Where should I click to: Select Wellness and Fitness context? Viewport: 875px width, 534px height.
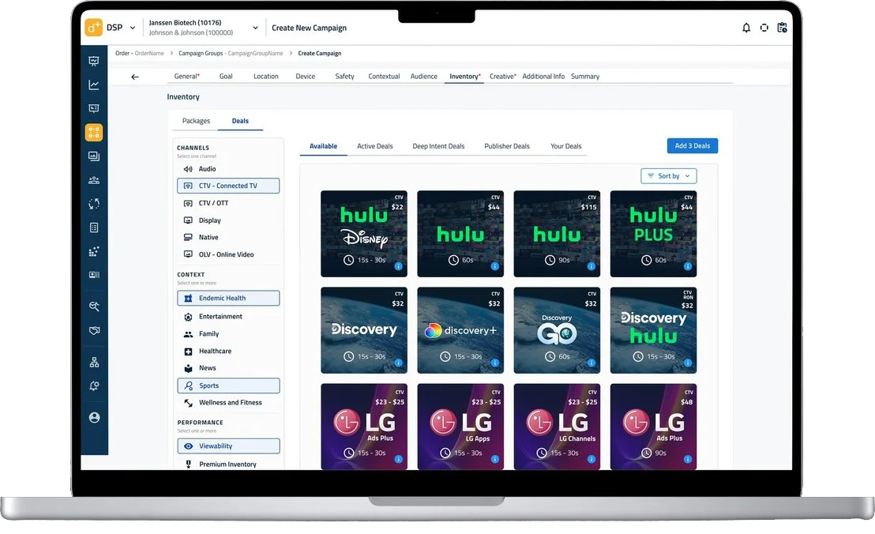pos(228,402)
